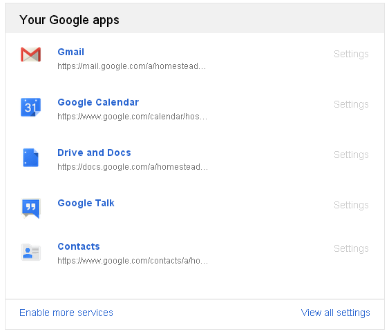
Task: Open Settings for Google Talk
Action: (x=351, y=205)
